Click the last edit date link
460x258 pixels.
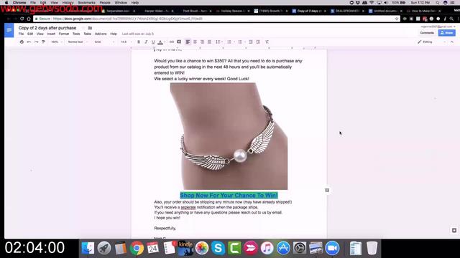coord(138,34)
